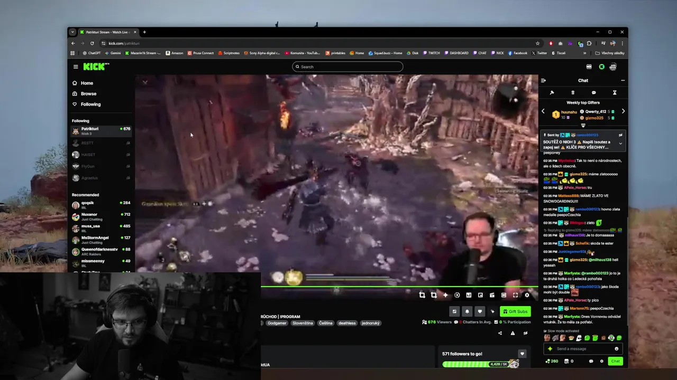The height and width of the screenshot is (380, 677).
Task: Collapse the chat panel arrow icon
Action: coord(543,81)
